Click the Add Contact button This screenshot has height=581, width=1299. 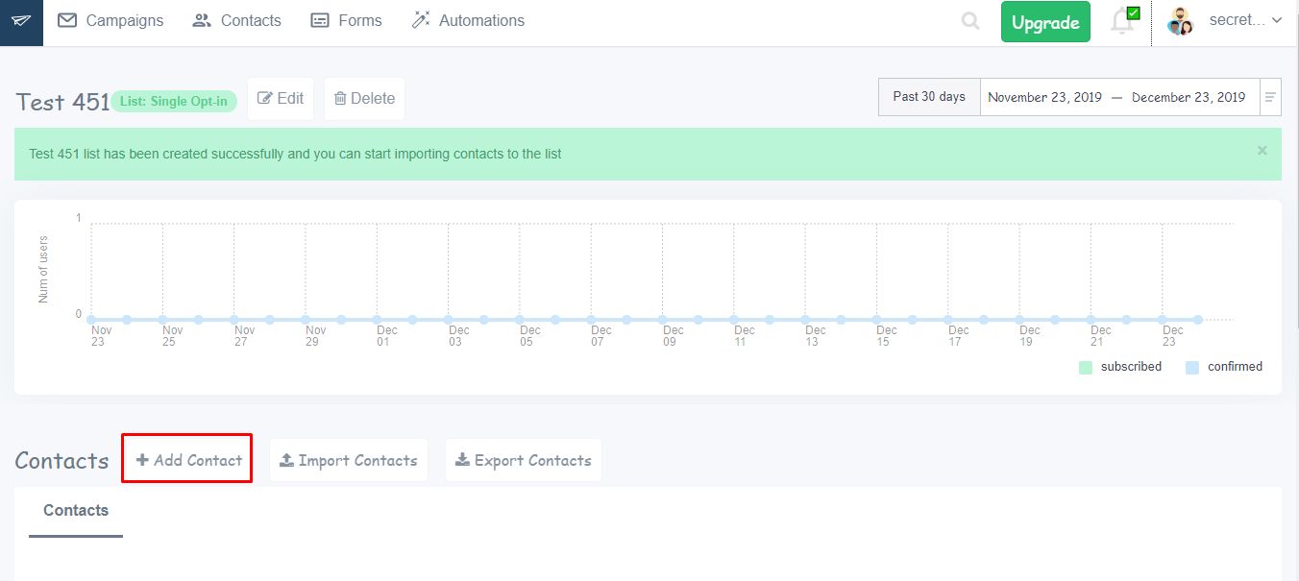point(188,460)
